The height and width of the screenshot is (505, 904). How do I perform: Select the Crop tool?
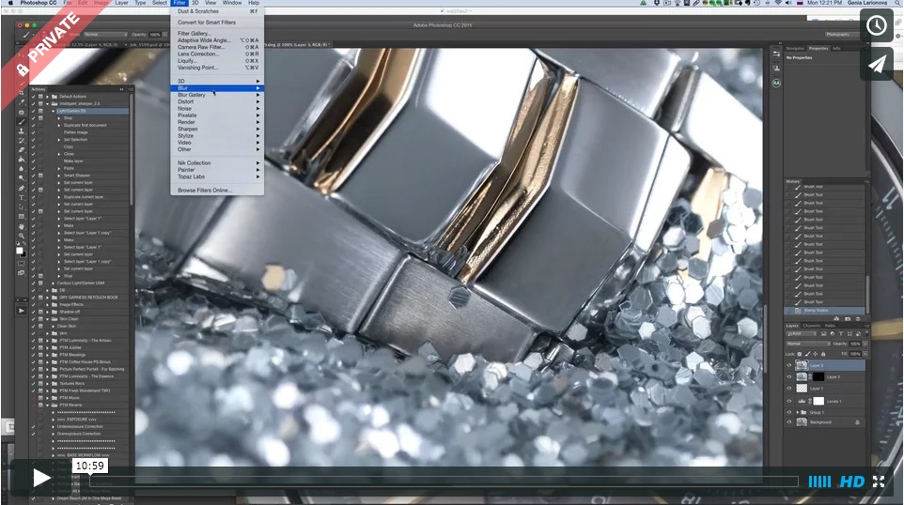click(x=22, y=93)
